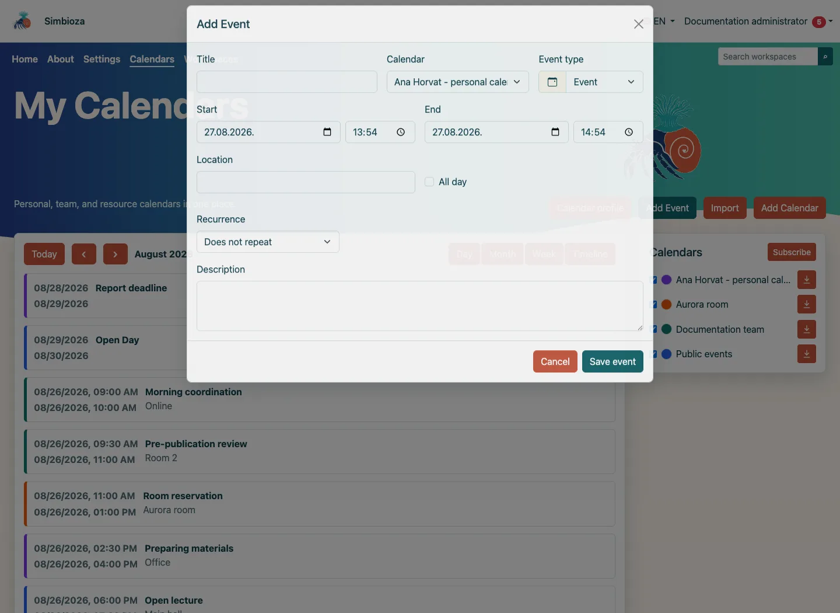Open the Settings menu item

pos(101,59)
